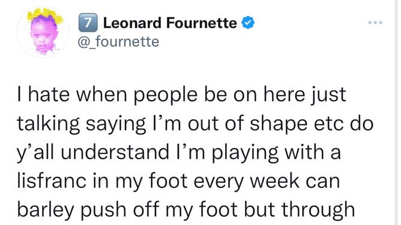Click the number 7 emoji icon

[x=88, y=23]
